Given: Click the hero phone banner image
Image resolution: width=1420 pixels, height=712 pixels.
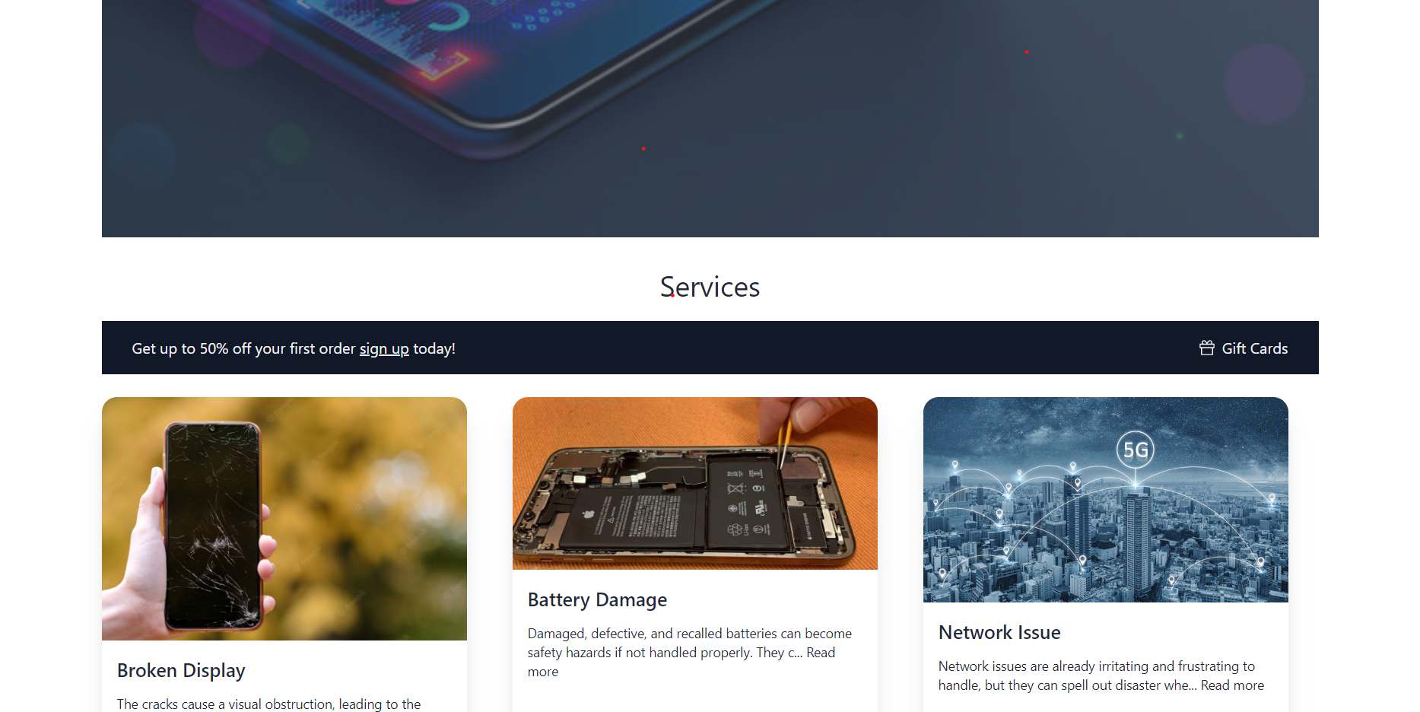Looking at the screenshot, I should click(x=710, y=118).
